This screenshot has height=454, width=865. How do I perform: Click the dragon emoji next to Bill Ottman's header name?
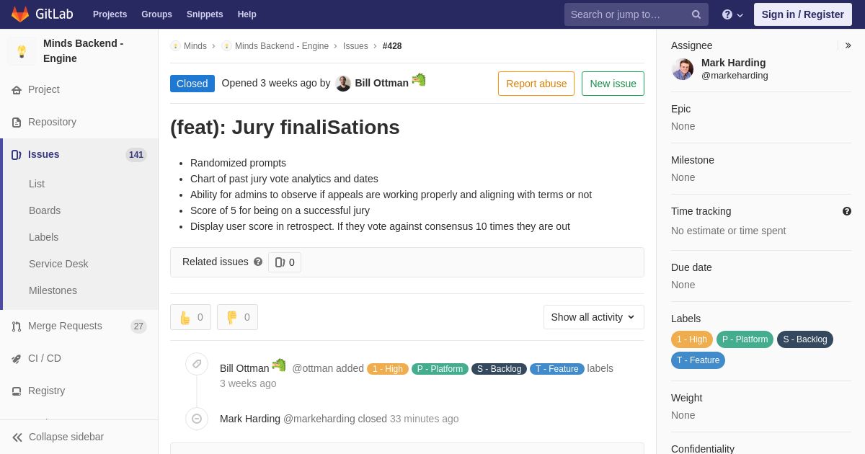coord(419,80)
